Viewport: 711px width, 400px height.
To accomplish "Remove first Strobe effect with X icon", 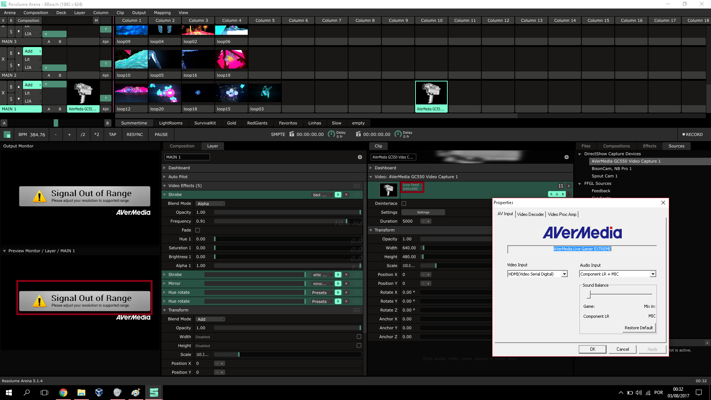I will pyautogui.click(x=346, y=194).
